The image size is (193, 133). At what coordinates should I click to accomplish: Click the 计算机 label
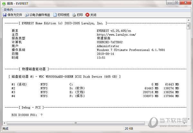(x=17, y=42)
